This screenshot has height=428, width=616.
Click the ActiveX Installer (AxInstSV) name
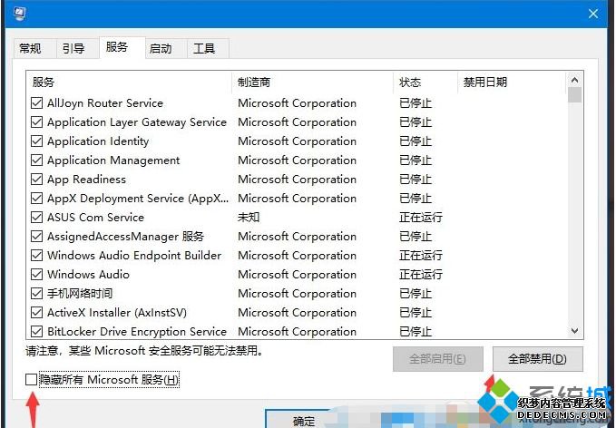(117, 313)
